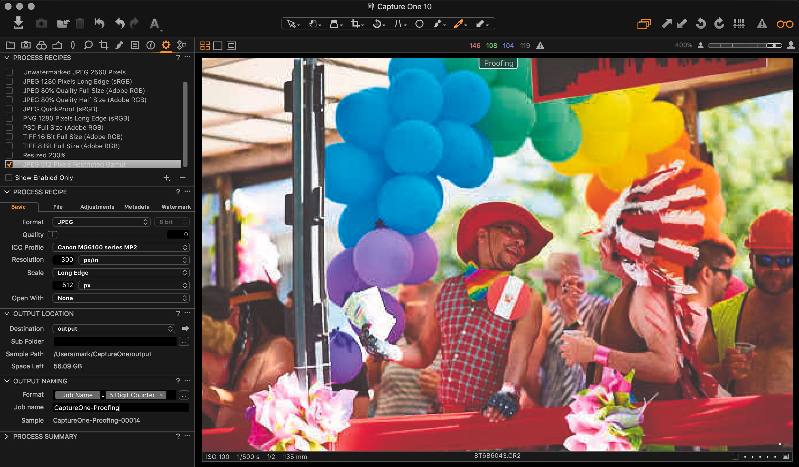
Task: Open the Scale Long Edge dropdown
Action: pos(121,273)
